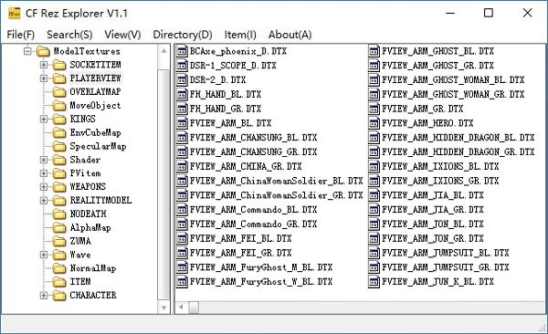
Task: Open the Directory(D) menu
Action: (x=183, y=35)
